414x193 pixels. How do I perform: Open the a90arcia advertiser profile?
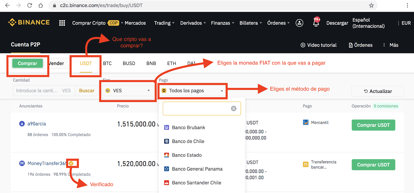point(37,124)
